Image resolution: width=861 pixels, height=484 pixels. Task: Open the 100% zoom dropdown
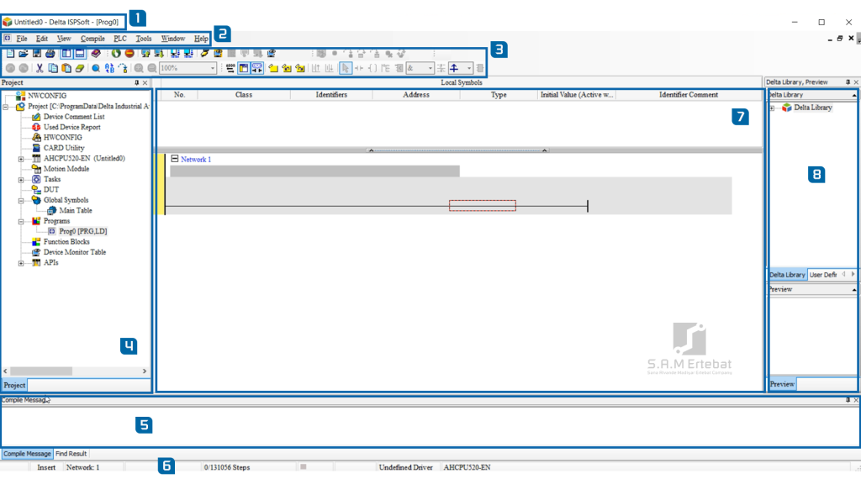click(213, 68)
